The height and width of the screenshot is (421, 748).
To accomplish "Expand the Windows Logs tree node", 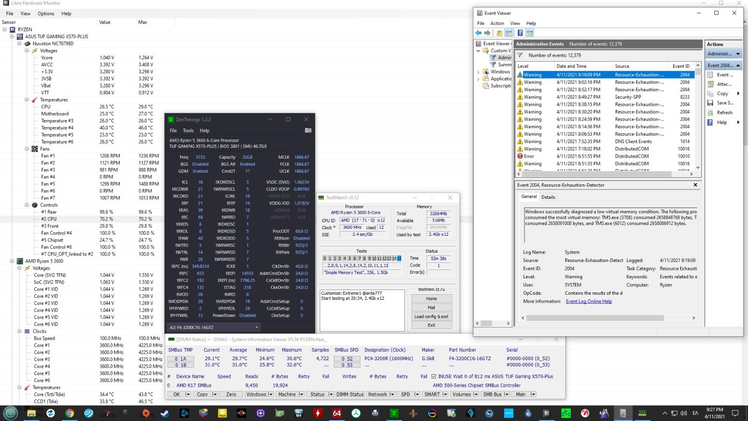I will coord(478,72).
